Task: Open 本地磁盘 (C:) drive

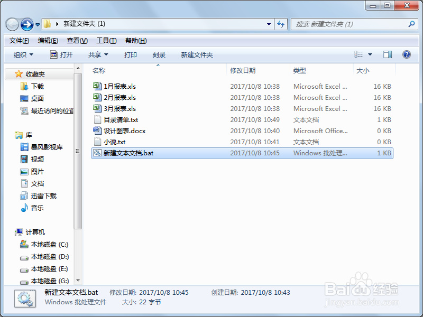Action: click(50, 245)
